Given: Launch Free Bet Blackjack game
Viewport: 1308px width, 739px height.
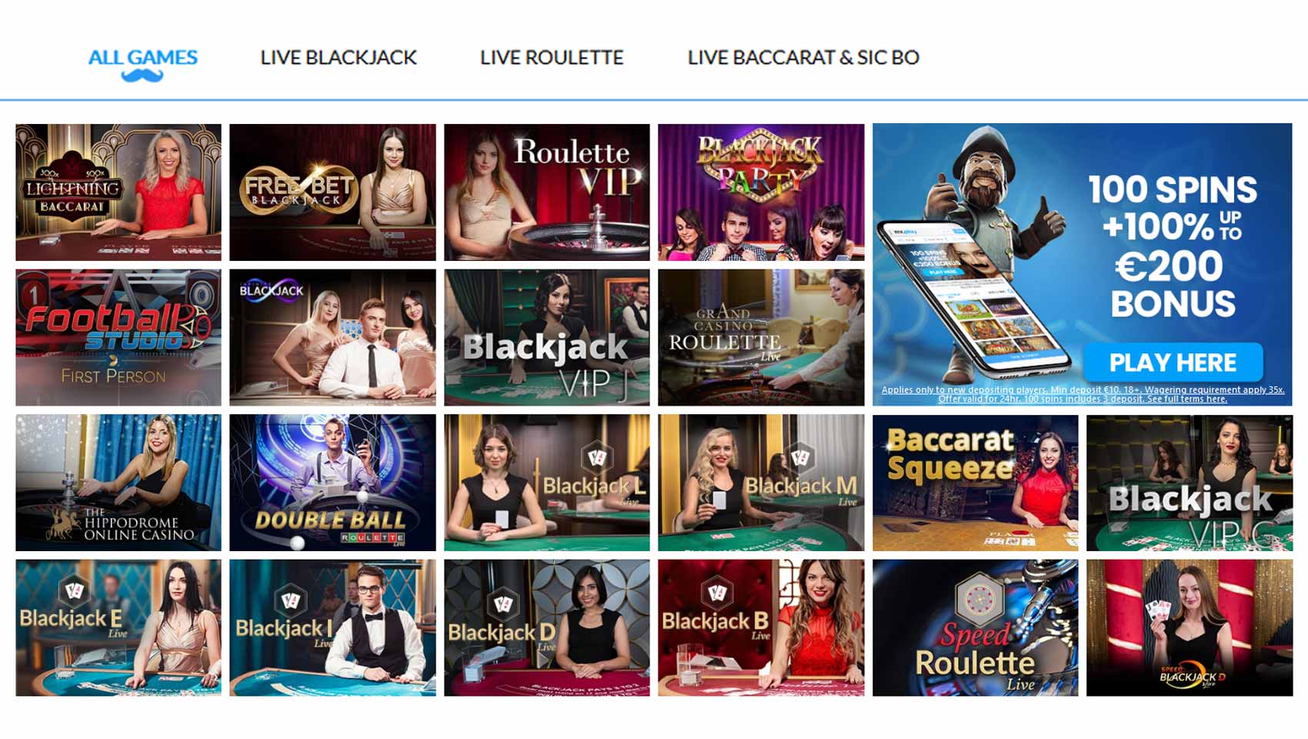Looking at the screenshot, I should (x=332, y=192).
